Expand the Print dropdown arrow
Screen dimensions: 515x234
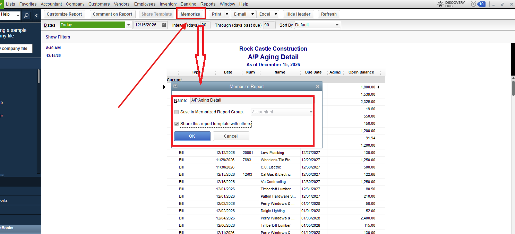[x=226, y=14]
